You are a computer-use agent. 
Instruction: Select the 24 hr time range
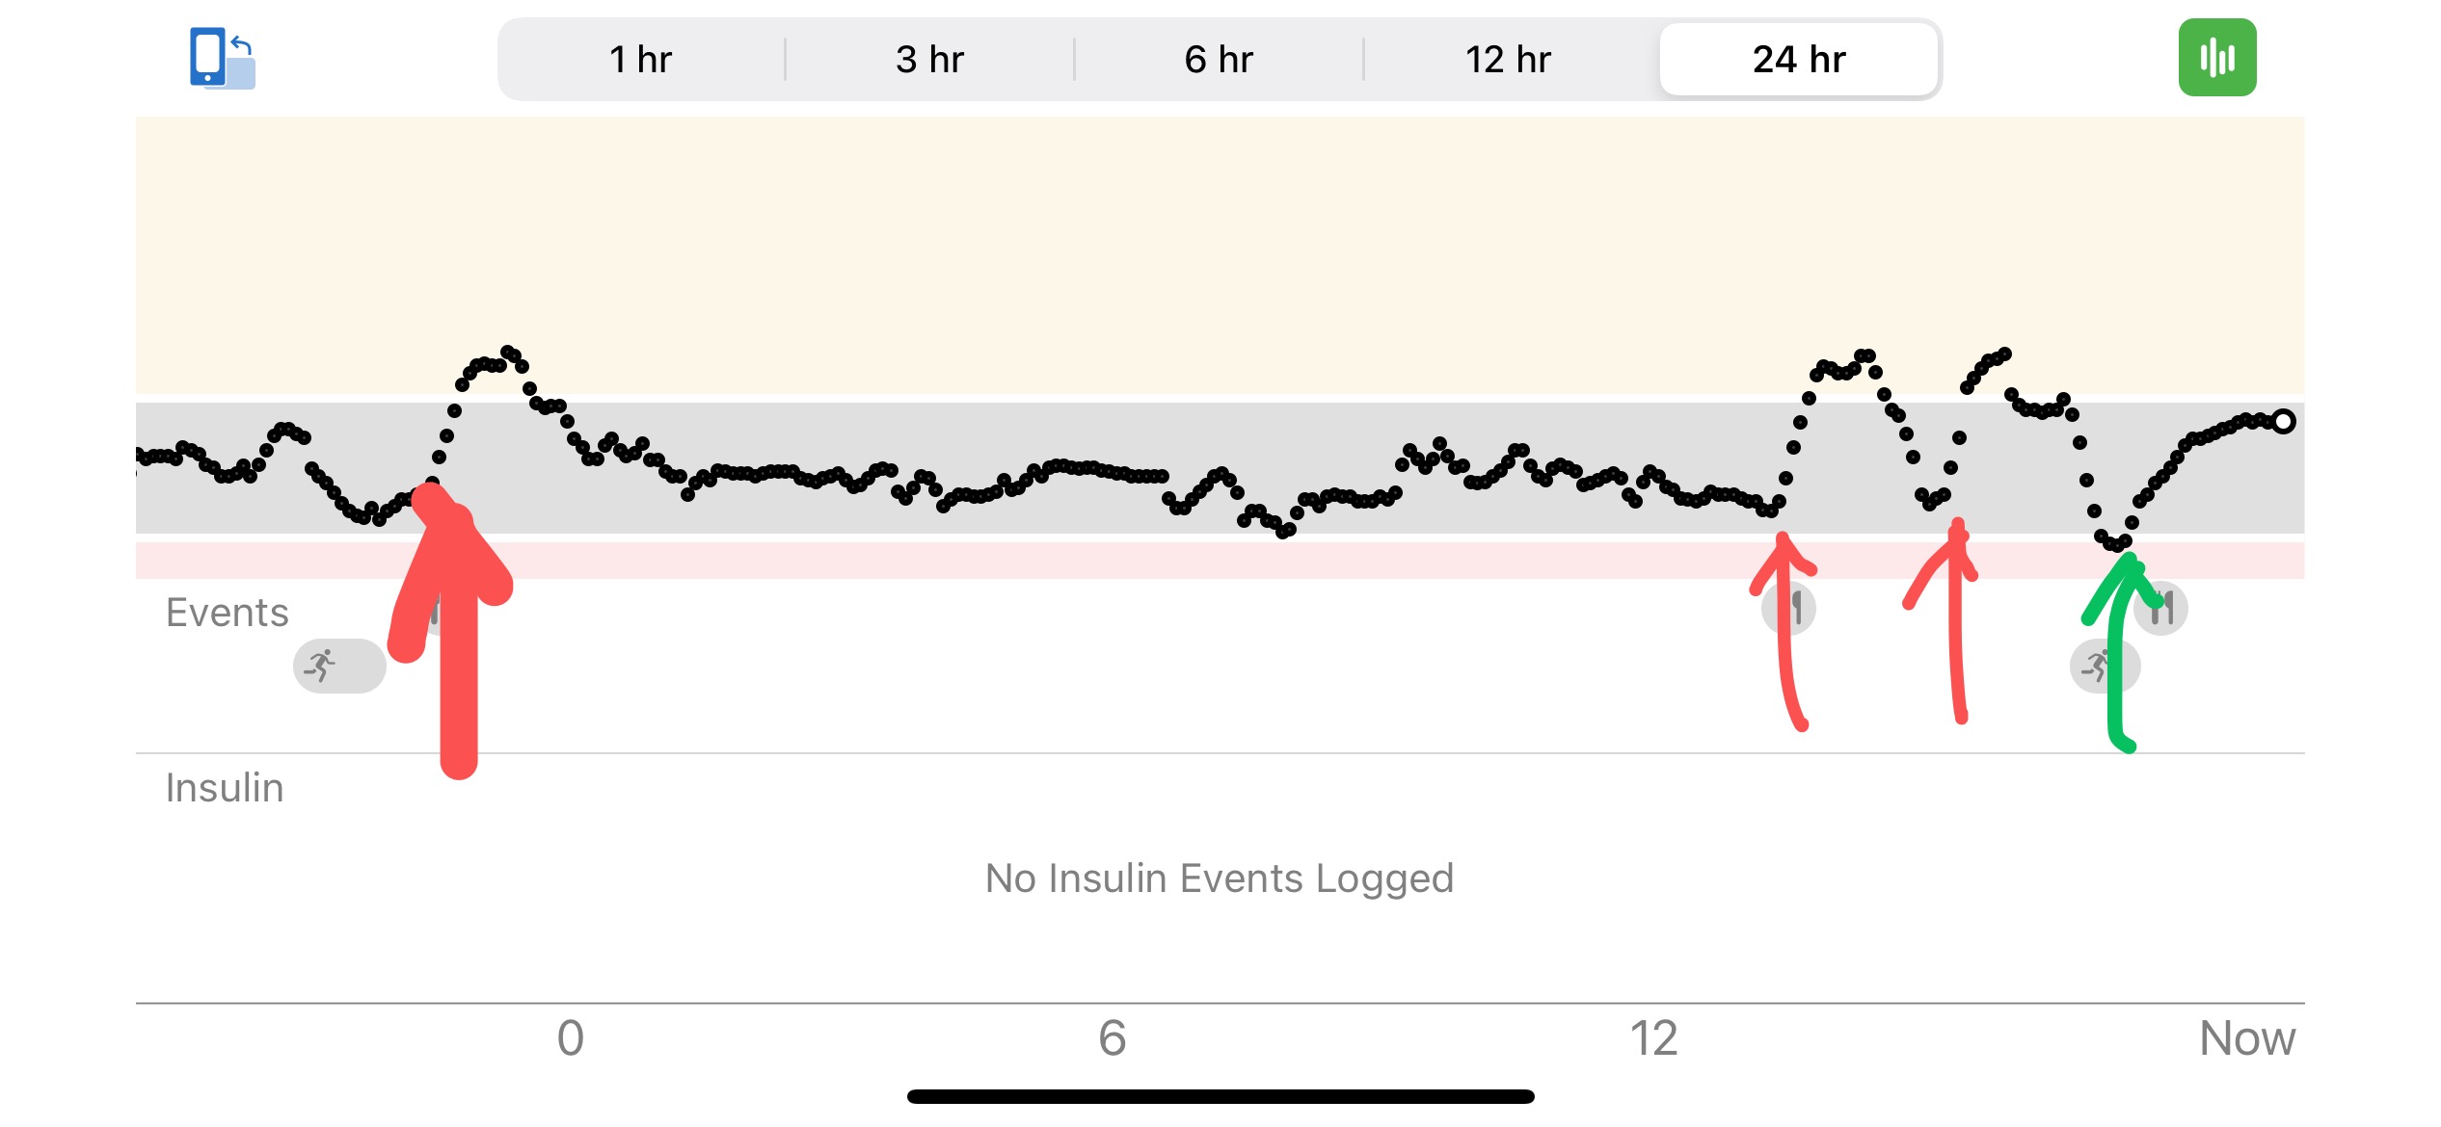click(1799, 60)
